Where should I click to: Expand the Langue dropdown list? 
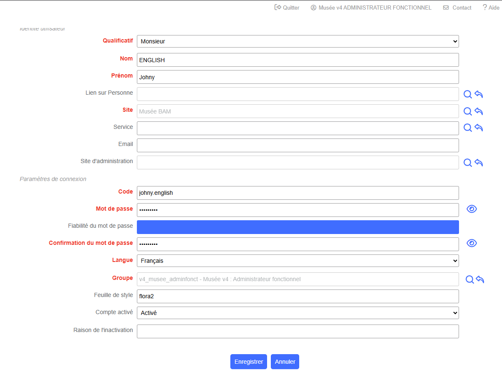[x=298, y=261]
